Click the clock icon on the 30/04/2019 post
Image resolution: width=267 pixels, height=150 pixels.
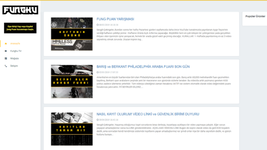(98, 120)
